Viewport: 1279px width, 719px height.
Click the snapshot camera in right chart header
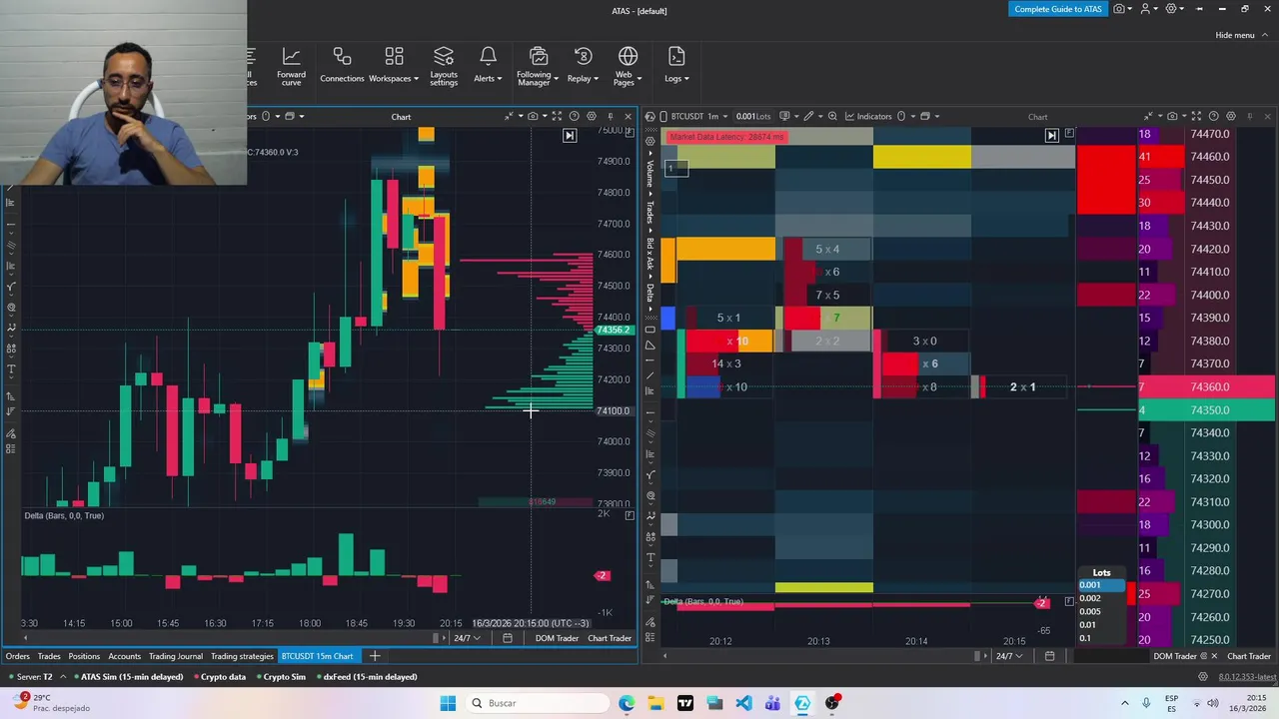point(1173,117)
